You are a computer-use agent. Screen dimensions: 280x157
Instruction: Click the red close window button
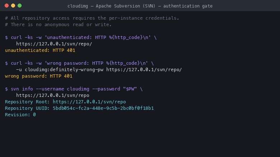(x=6, y=6)
